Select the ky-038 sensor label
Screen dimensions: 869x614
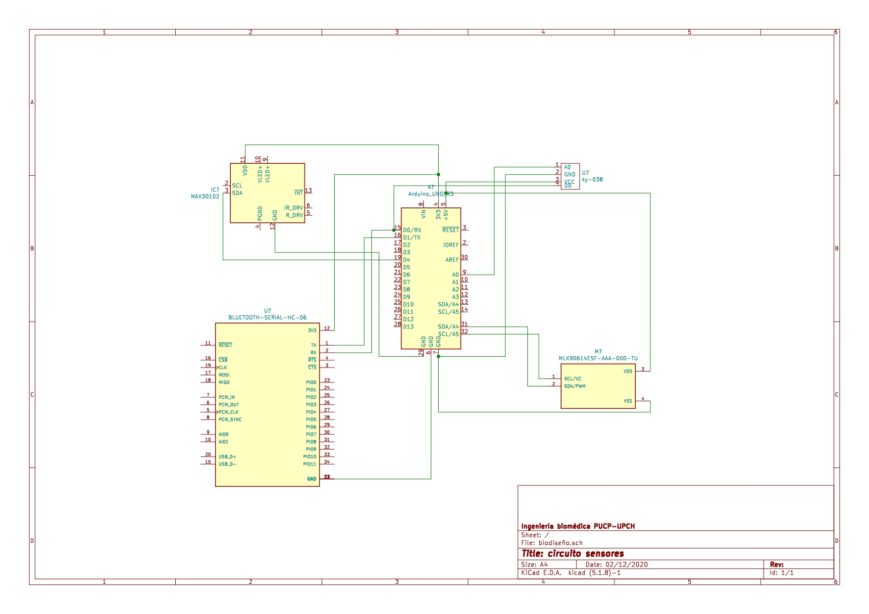point(592,180)
